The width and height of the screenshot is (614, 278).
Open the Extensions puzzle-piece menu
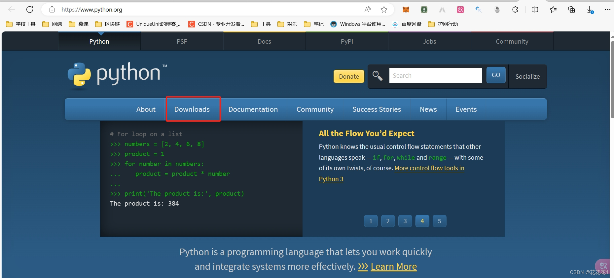click(515, 10)
